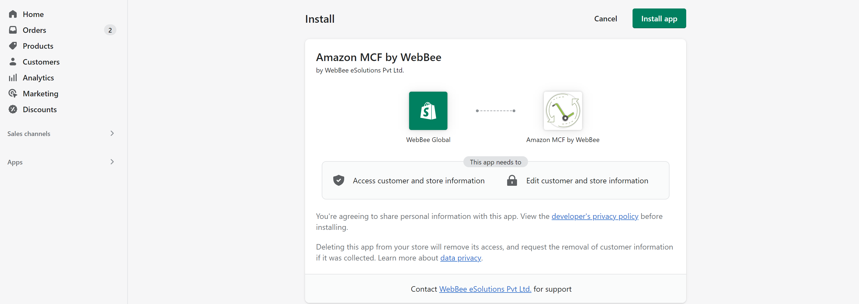Click the Amazon MCF by WebBee app logo

(x=562, y=111)
